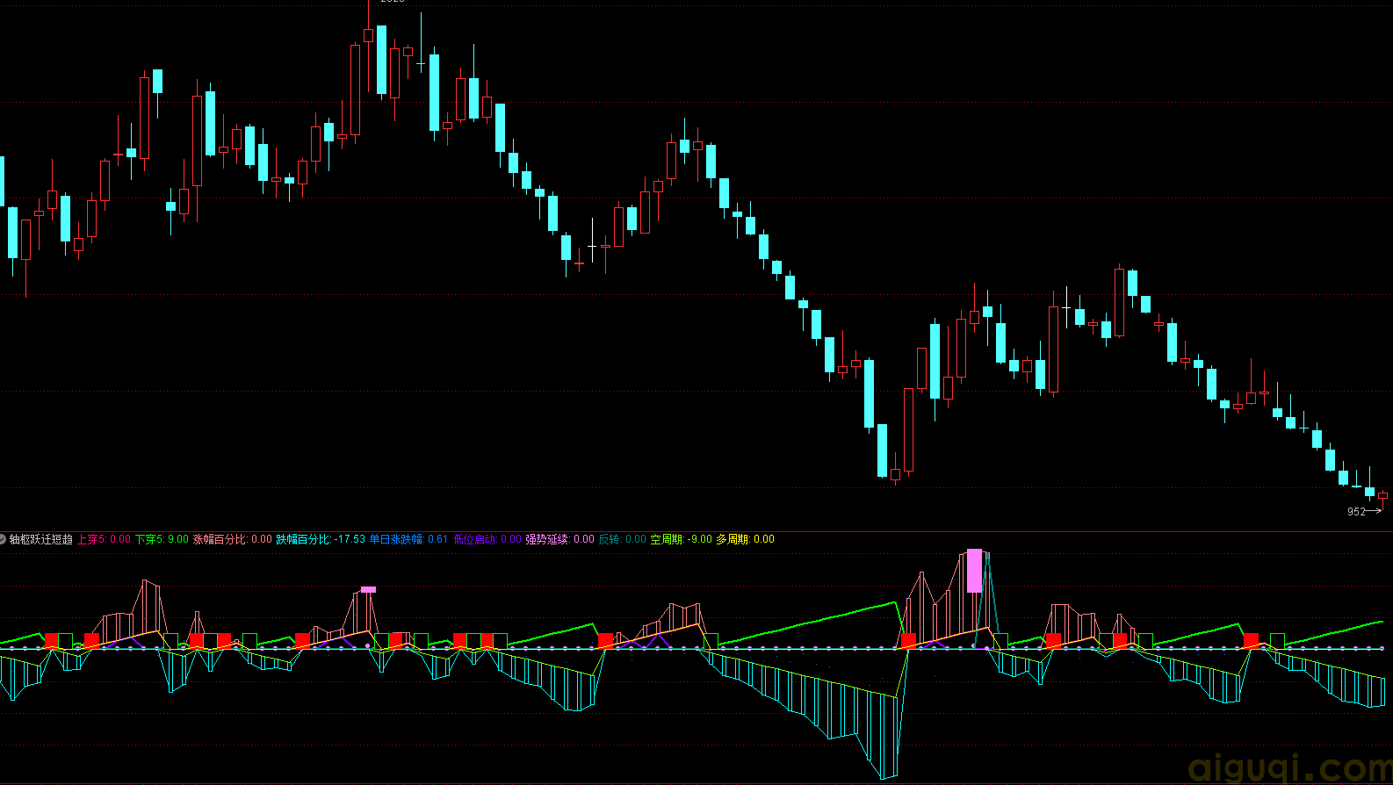Select the 上穿5 indicator value label
The height and width of the screenshot is (785, 1393).
[104, 539]
